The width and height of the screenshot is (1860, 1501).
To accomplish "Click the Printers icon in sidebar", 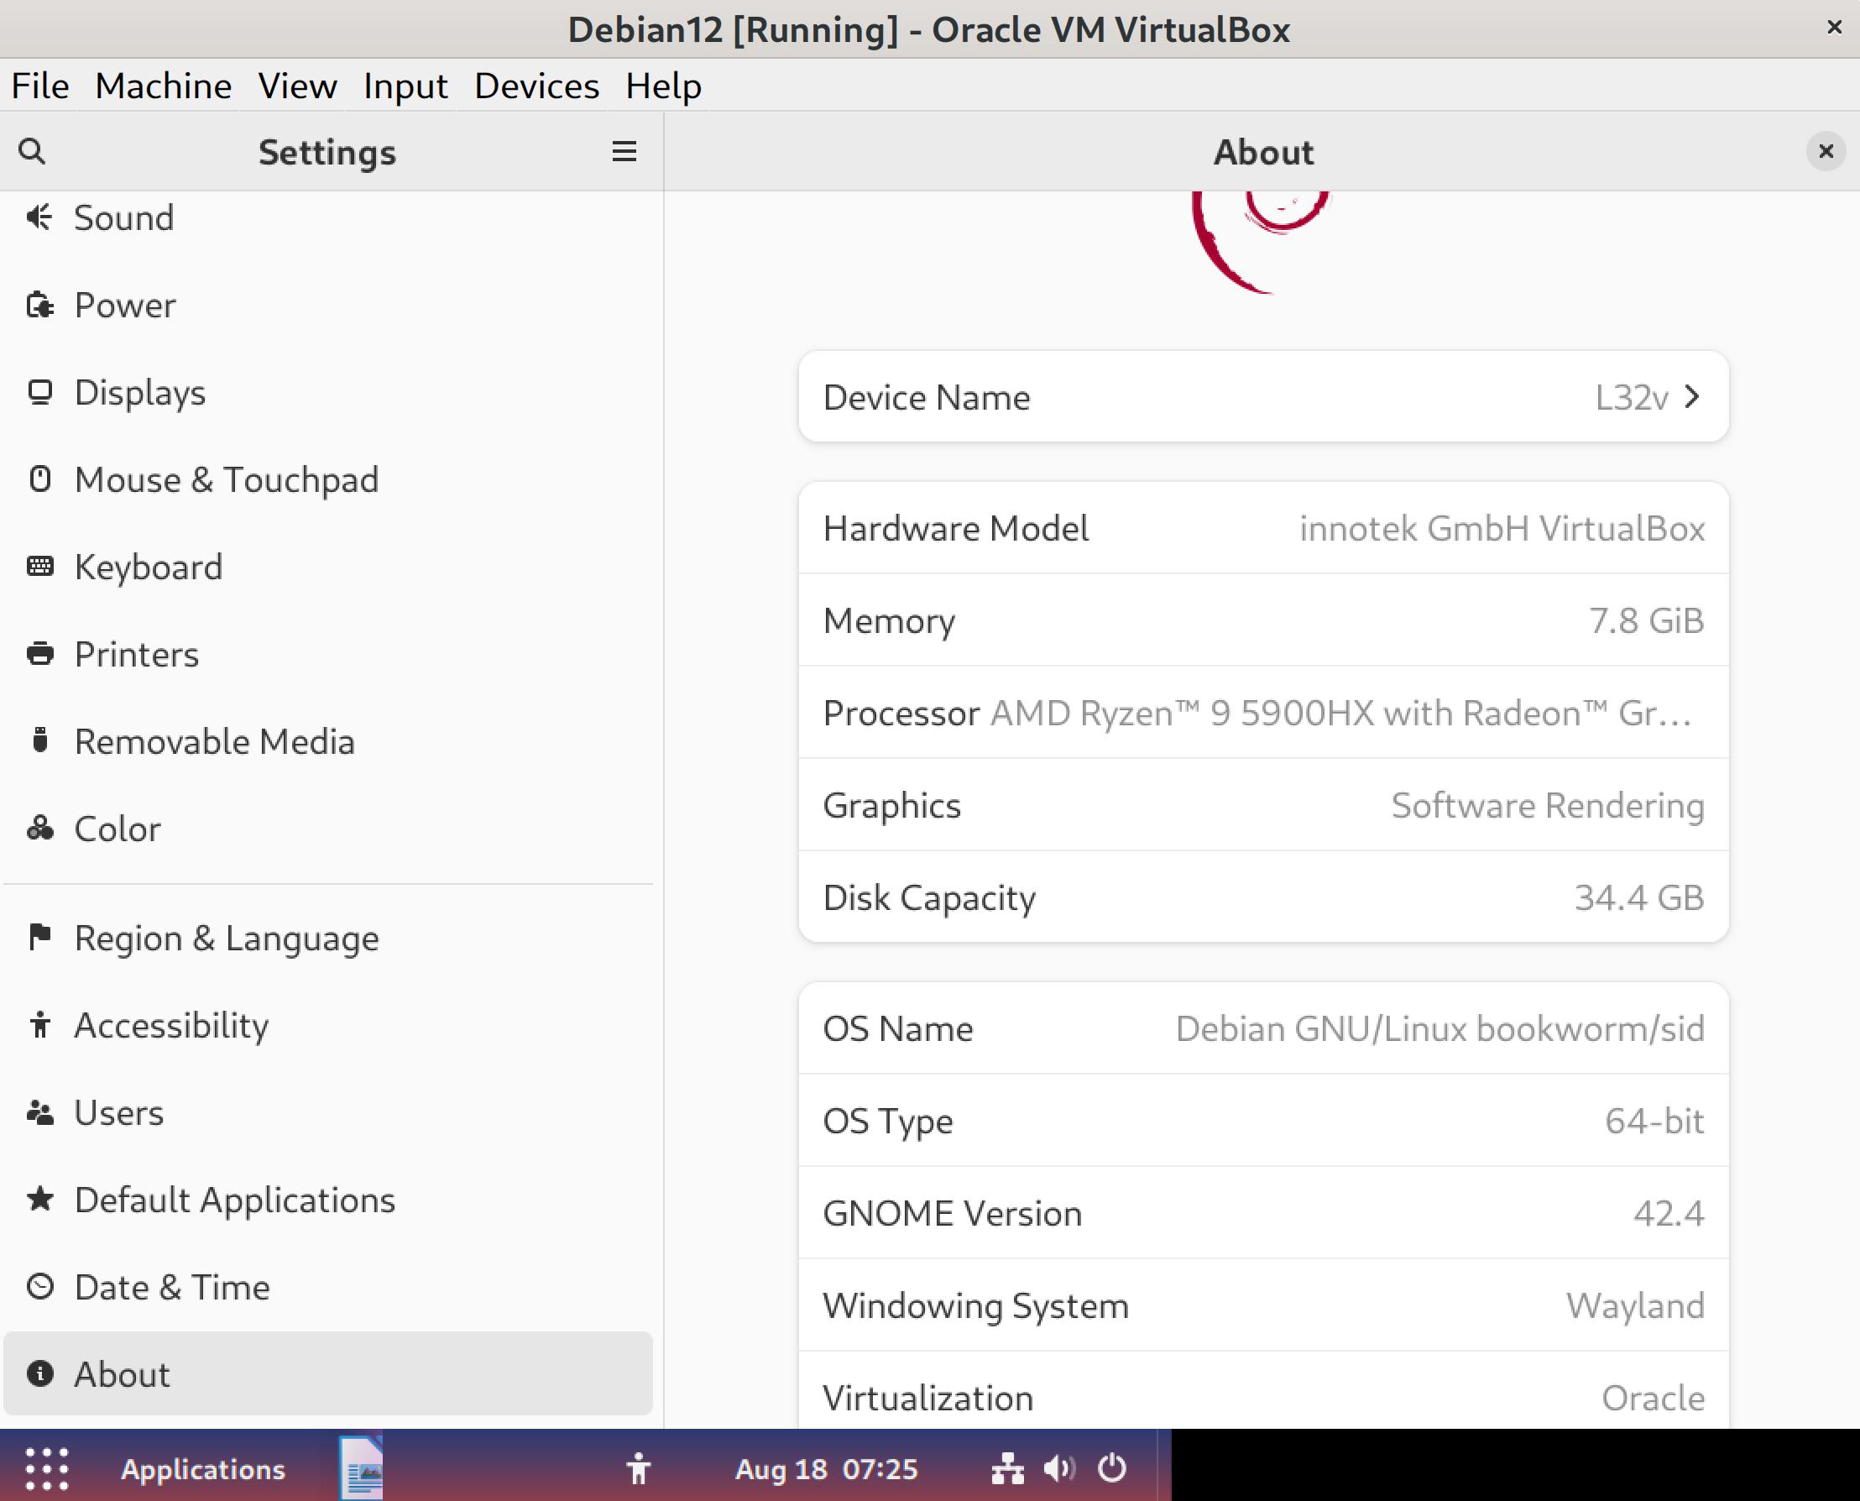I will click(x=39, y=654).
